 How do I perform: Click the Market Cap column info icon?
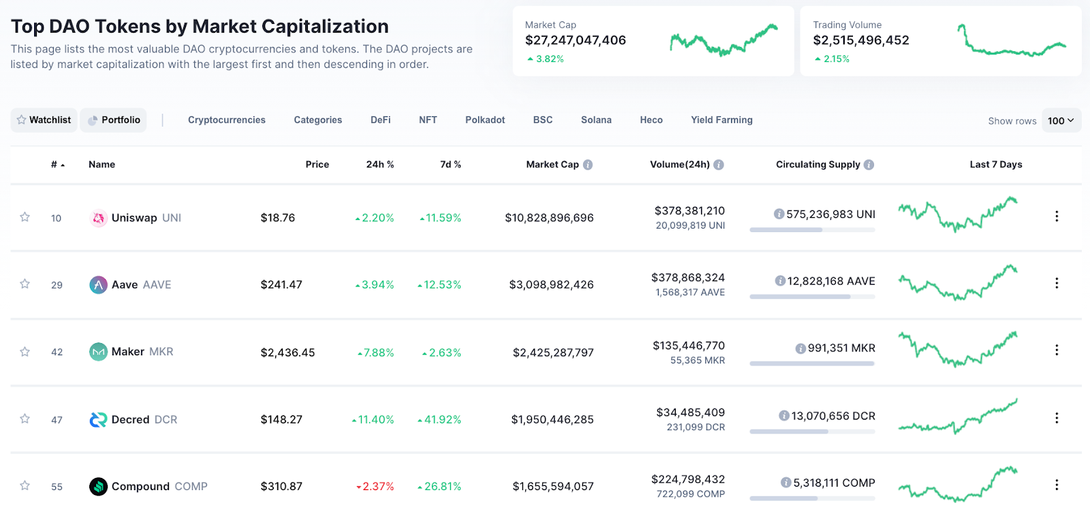pyautogui.click(x=588, y=165)
